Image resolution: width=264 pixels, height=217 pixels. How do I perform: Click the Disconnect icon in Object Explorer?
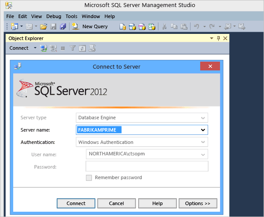pos(54,48)
